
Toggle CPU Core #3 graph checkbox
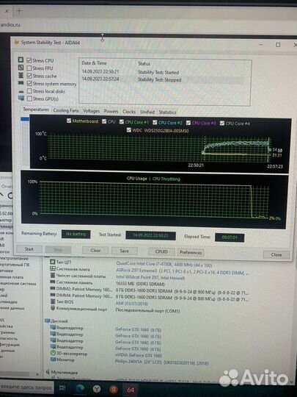188,123
